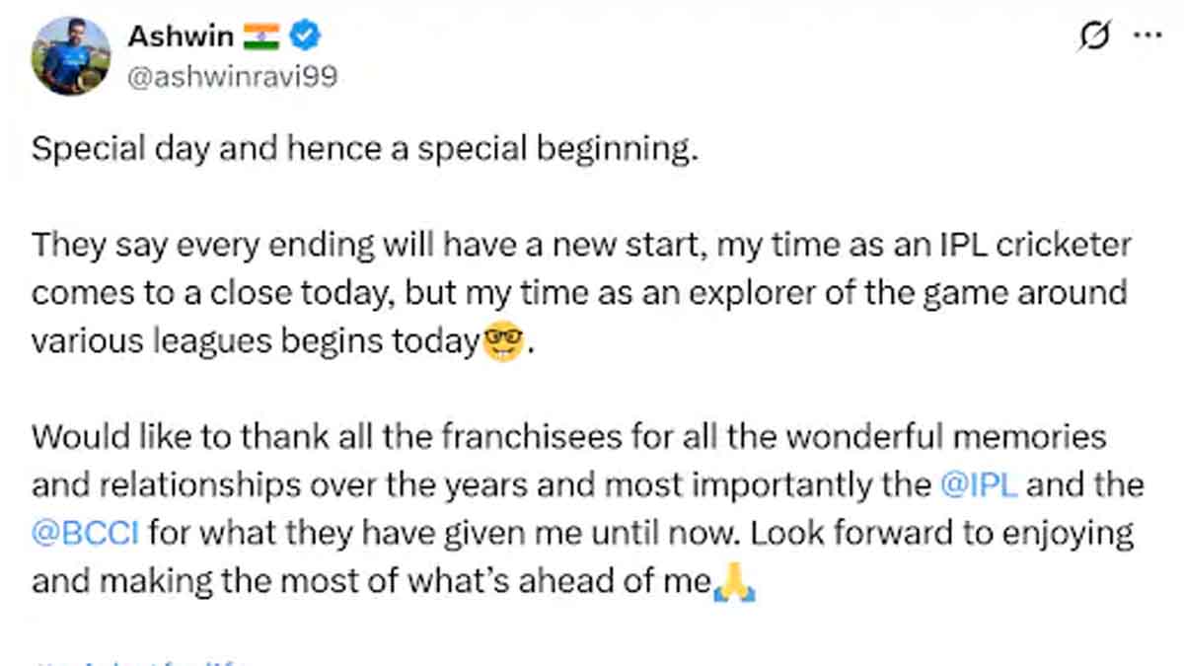Click the folded hands emoji ending the tweet
The image size is (1184, 666).
[x=734, y=582]
